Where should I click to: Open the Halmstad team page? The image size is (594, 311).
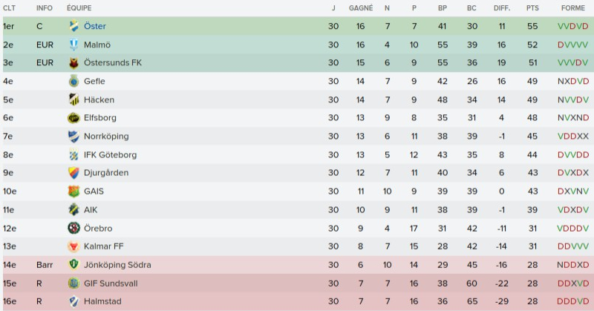102,301
